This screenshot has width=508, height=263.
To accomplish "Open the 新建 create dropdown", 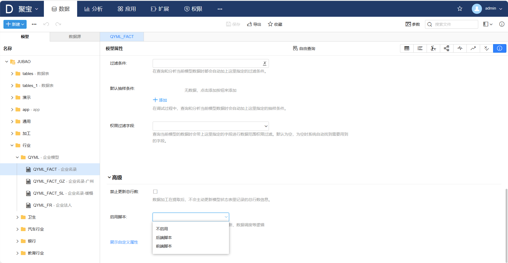I will 15,24.
